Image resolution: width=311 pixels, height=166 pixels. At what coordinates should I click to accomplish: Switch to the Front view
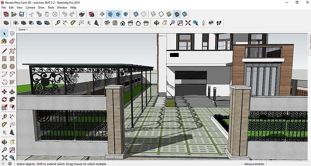pyautogui.click(x=123, y=23)
